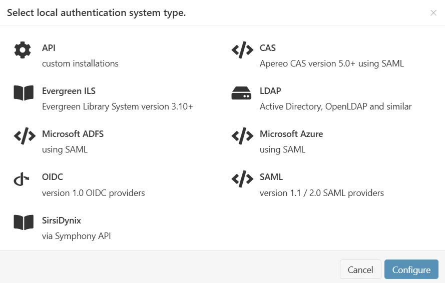Image resolution: width=445 pixels, height=283 pixels.
Task: Click the Configure button
Action: [411, 269]
